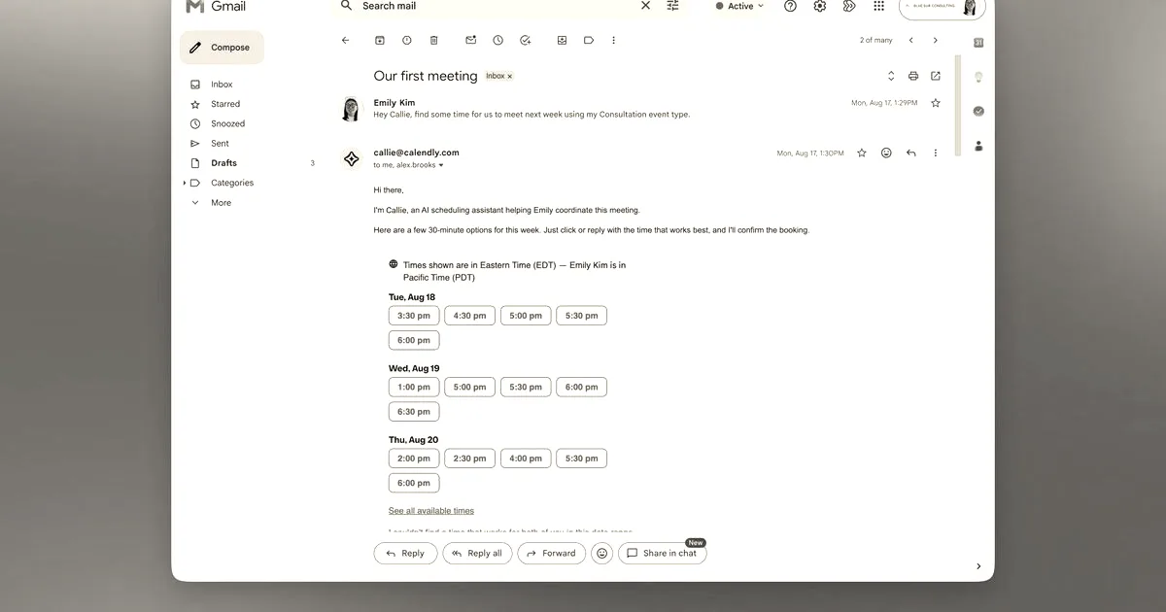
Task: Click the message scrollbar
Action: tap(958, 105)
